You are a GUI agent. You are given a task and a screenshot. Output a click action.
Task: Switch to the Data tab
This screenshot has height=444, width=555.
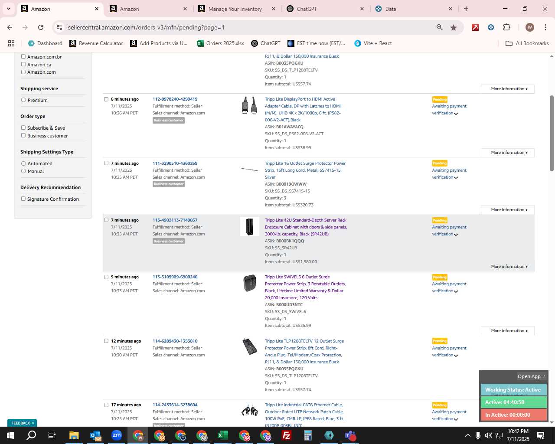[414, 9]
